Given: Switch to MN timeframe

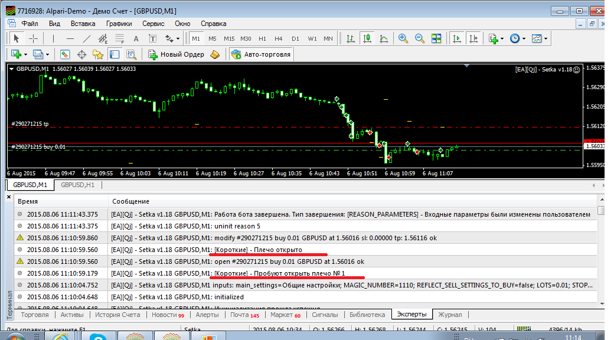Looking at the screenshot, I should [328, 38].
